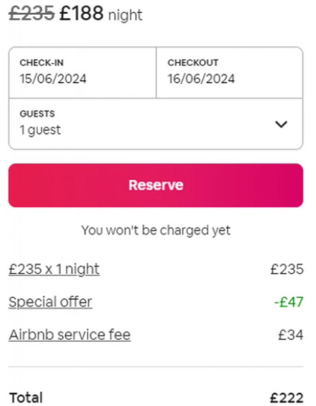
Task: Click the CHECK-IN label
Action: tap(42, 63)
